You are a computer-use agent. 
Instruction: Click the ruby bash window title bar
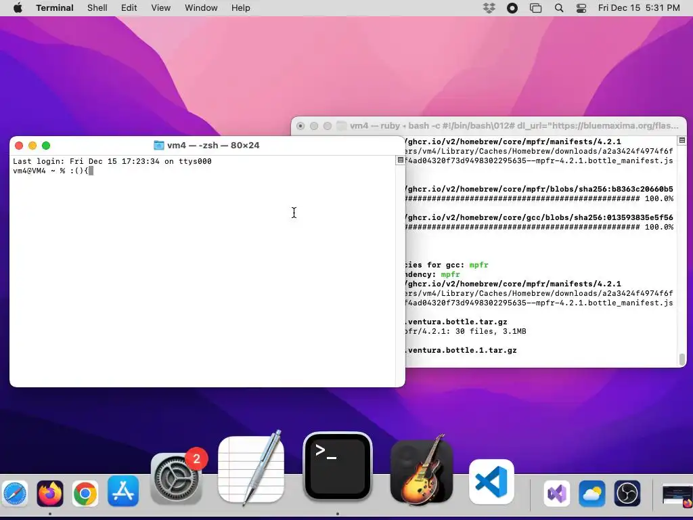[489, 125]
